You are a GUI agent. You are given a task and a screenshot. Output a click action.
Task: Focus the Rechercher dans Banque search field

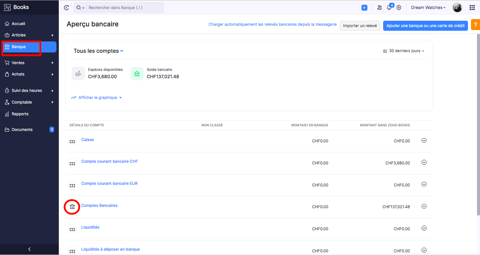125,8
